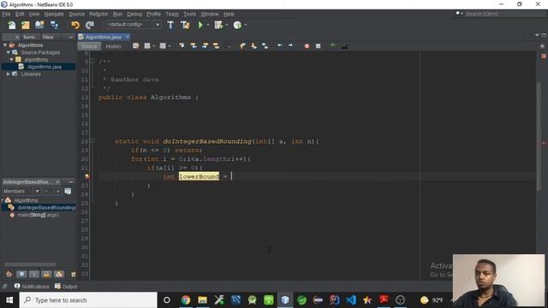Toggle Show Inherited Members filter

(x=9, y=274)
